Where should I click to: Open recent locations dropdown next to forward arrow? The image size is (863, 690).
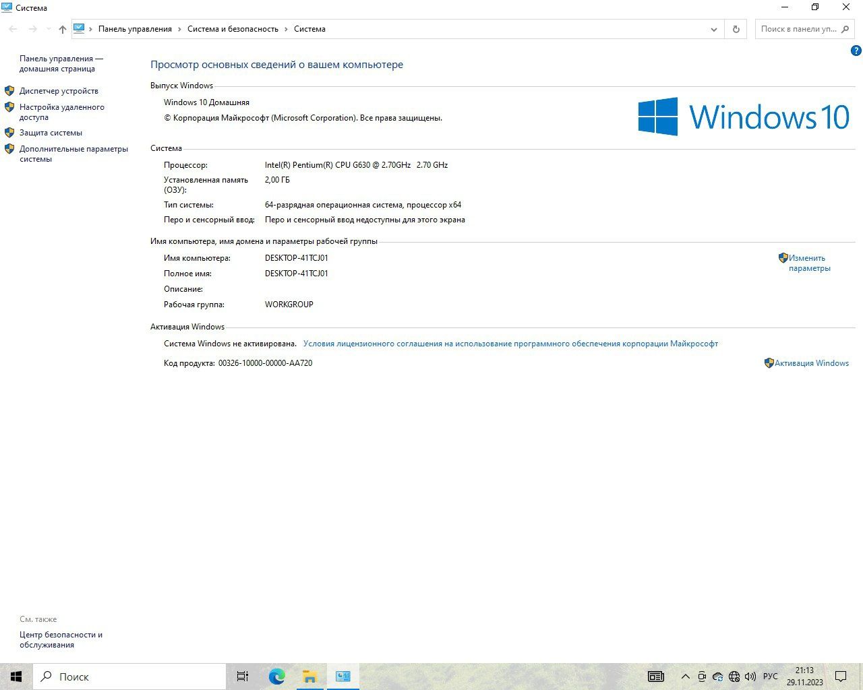click(x=48, y=29)
